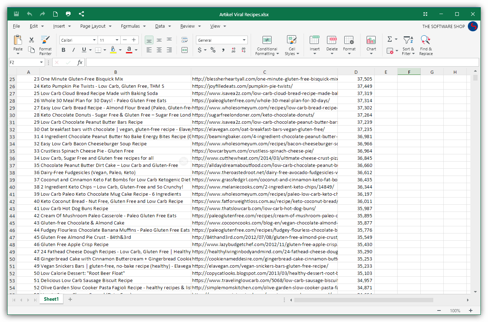Image resolution: width=488 pixels, height=322 pixels.
Task: Click the AutoSum sigma icon
Action: coord(389,38)
